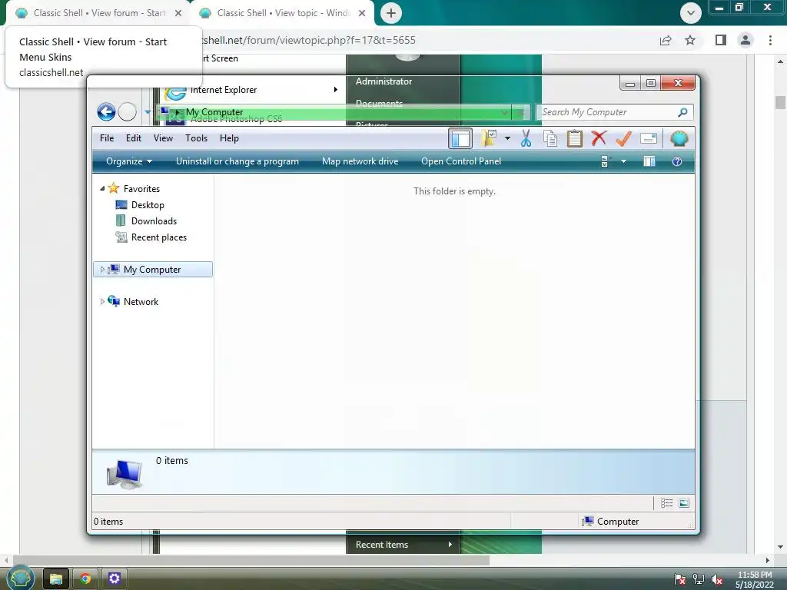Screen dimensions: 787x590
Task: Bookmark this page with star icon
Action: click(x=690, y=40)
